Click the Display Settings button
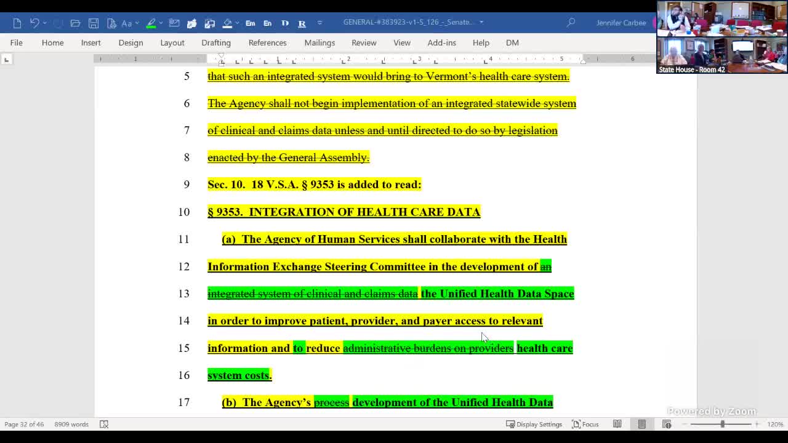The width and height of the screenshot is (788, 443). [534, 424]
